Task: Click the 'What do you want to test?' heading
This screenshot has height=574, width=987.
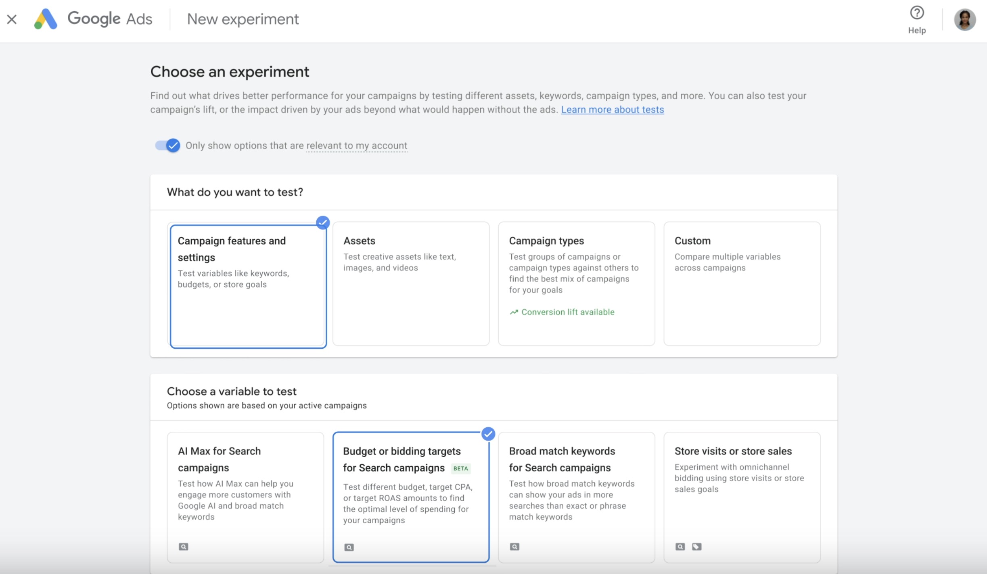Action: click(235, 192)
